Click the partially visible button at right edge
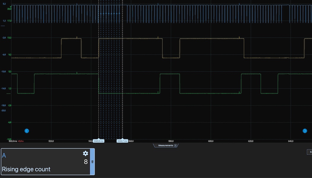Screen dimensions: 312x178 pyautogui.click(x=309, y=152)
